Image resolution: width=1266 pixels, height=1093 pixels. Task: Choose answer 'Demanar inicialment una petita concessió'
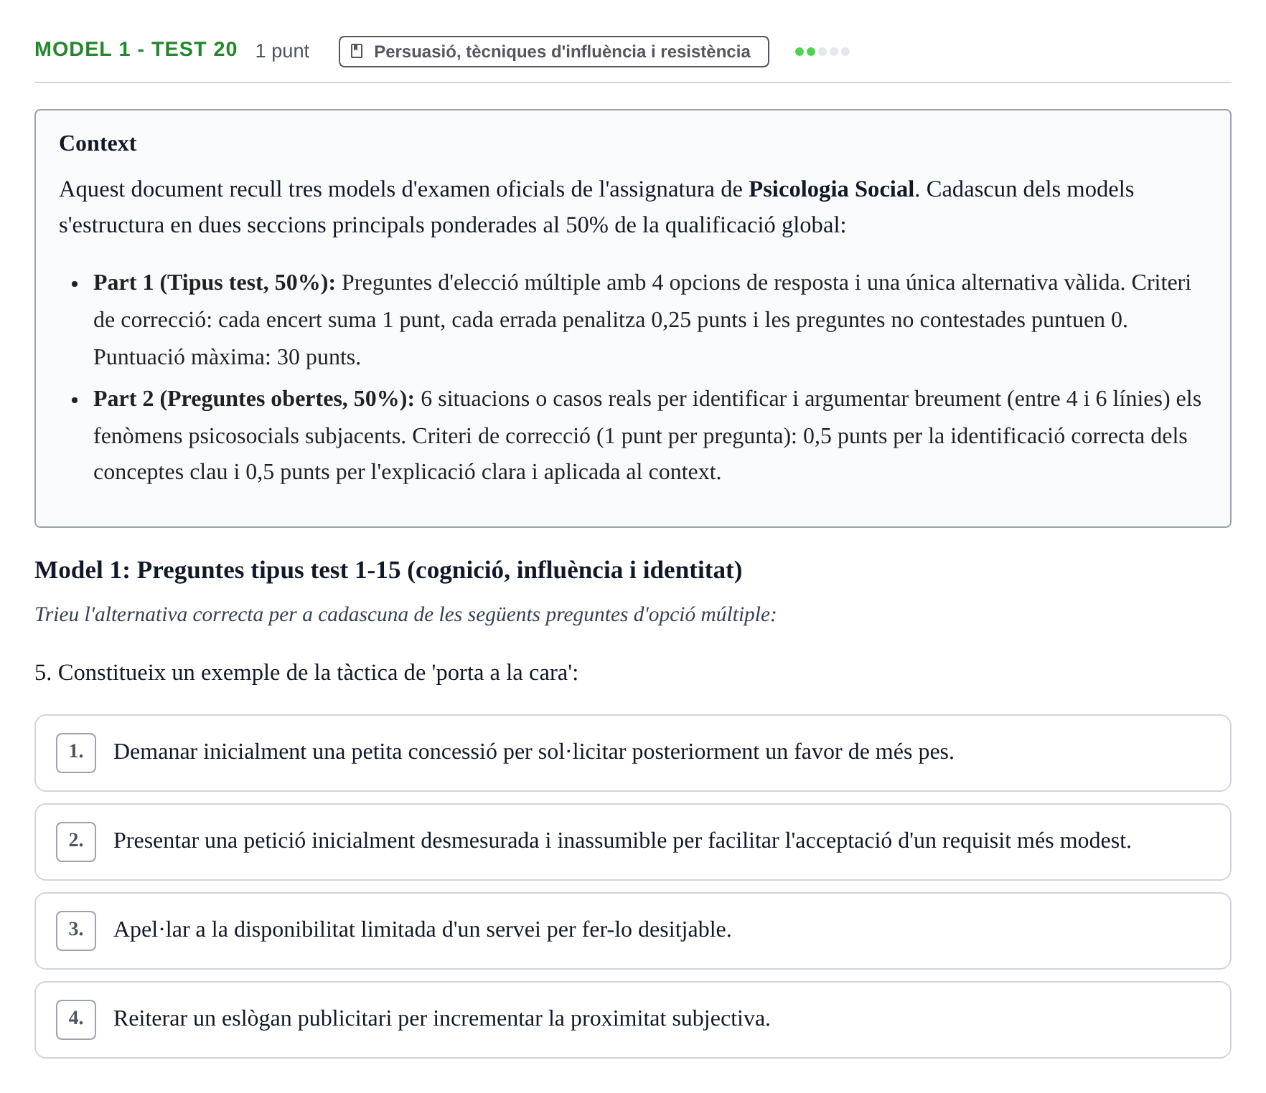click(632, 753)
